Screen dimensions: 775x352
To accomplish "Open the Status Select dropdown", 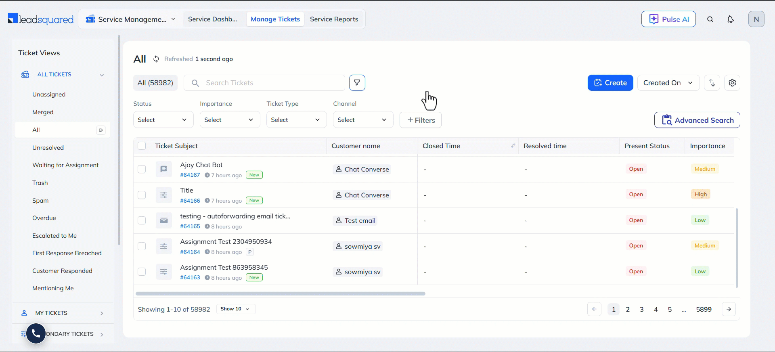I will (163, 120).
